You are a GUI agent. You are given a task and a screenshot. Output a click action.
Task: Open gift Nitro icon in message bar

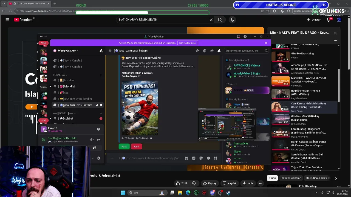(186, 158)
